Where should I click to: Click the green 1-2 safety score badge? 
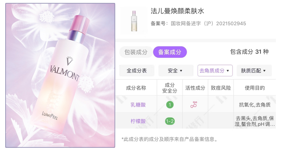coord(170,121)
